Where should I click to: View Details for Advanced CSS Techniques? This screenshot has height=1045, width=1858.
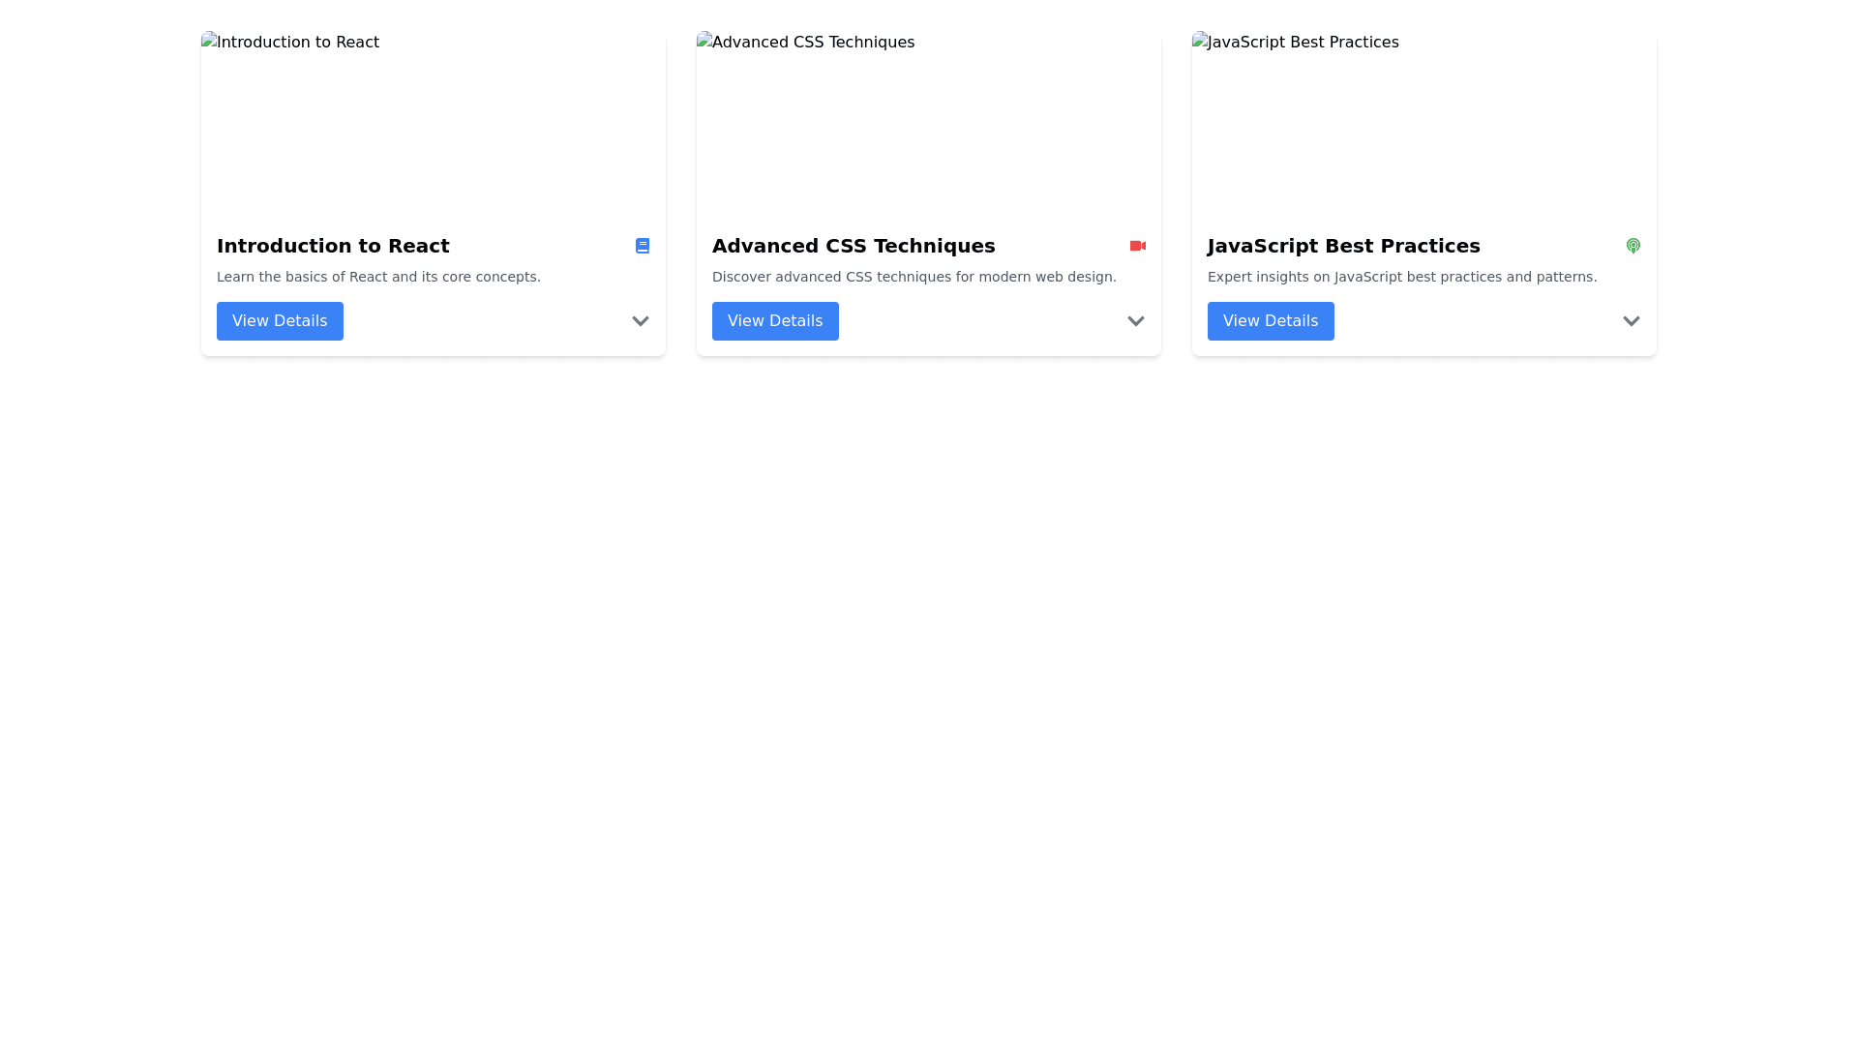pyautogui.click(x=775, y=321)
